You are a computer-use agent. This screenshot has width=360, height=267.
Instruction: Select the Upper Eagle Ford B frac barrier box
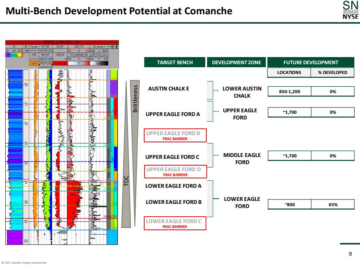pos(175,136)
